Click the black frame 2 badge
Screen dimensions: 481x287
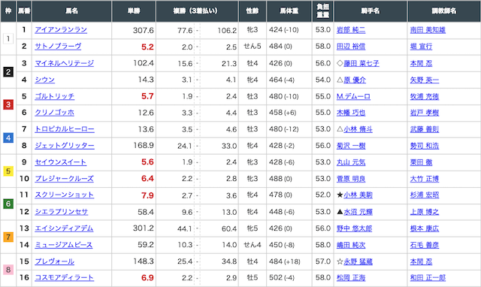click(8, 72)
